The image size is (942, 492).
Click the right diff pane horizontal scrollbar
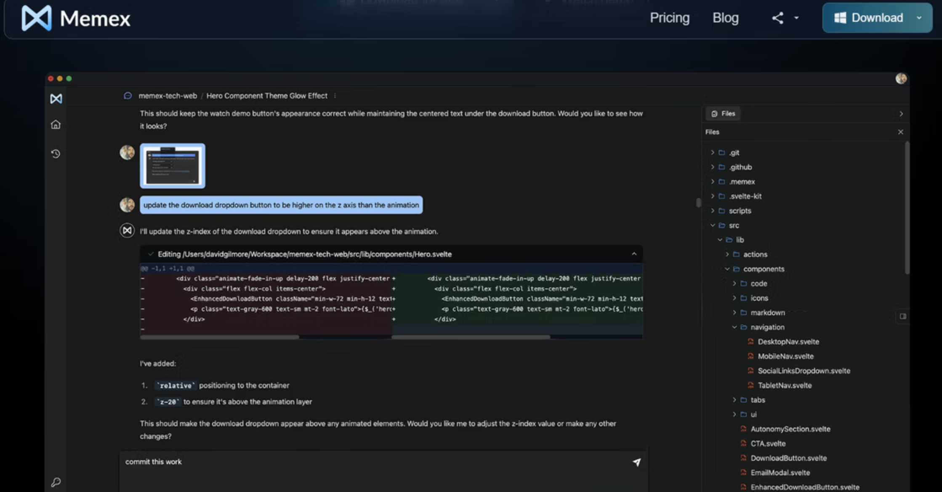(471, 337)
